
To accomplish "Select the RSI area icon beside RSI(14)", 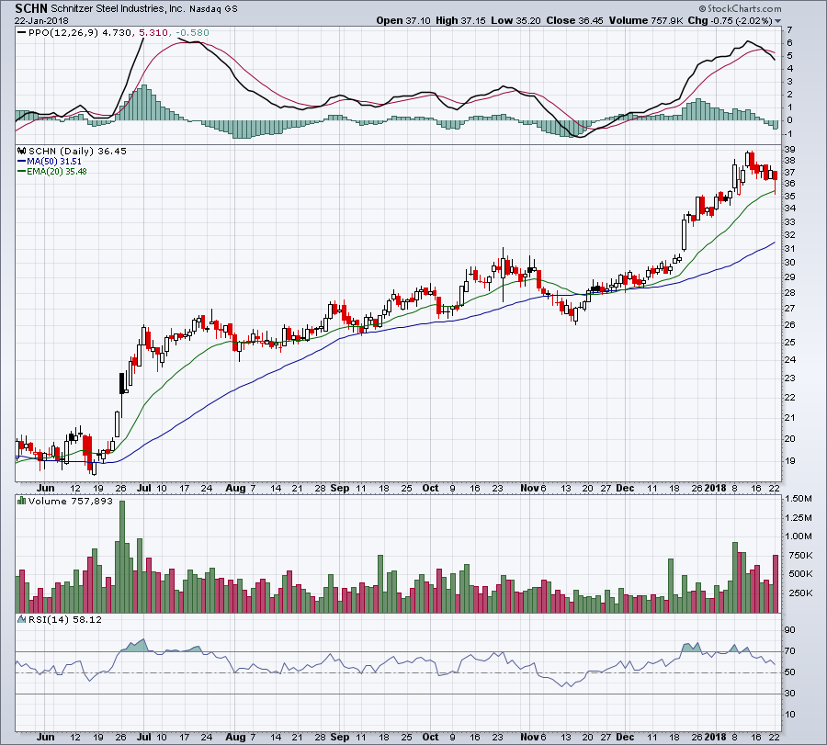I will pos(22,619).
